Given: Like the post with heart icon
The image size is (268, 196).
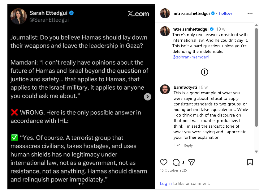Looking at the screenshot, I should 163,162.
